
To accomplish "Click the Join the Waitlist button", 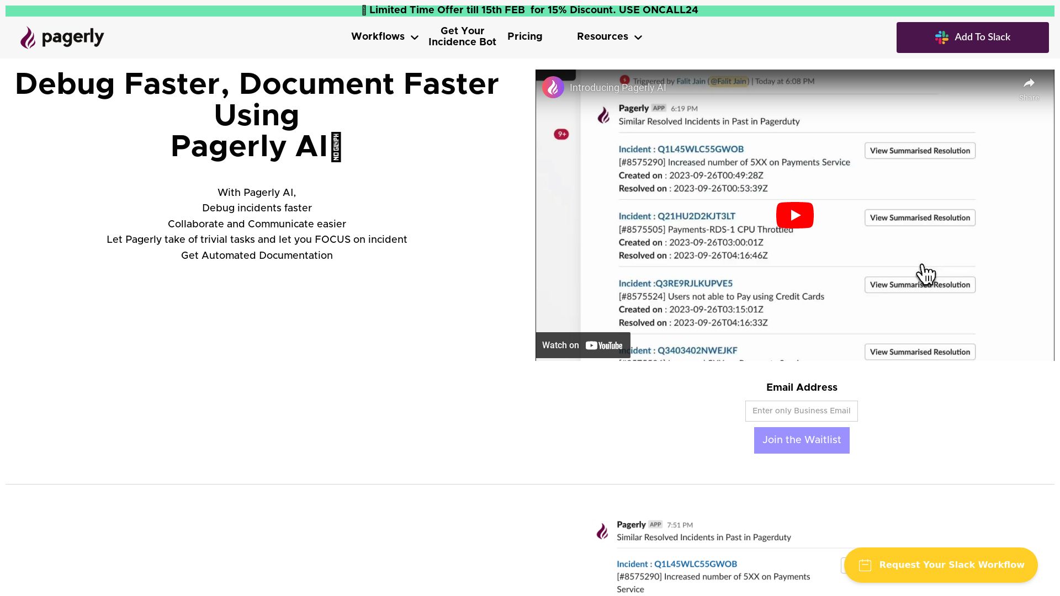I will pos(801,440).
